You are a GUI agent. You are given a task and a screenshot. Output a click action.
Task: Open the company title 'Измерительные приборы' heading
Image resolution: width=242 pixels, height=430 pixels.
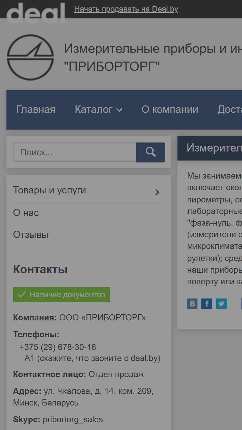[153, 58]
